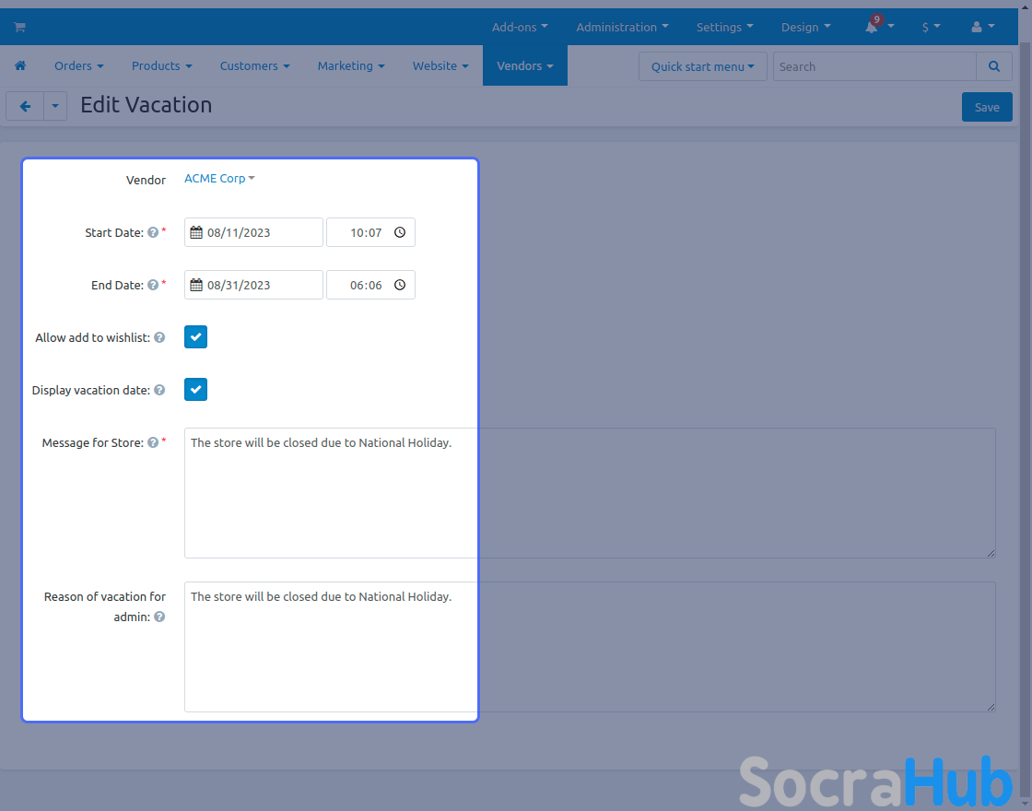This screenshot has height=811, width=1032.
Task: Uncheck Allow add to wishlist
Action: pyautogui.click(x=195, y=337)
